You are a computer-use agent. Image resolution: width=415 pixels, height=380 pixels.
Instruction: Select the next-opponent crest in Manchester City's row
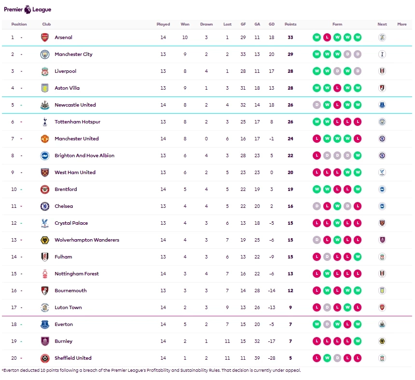click(x=382, y=54)
